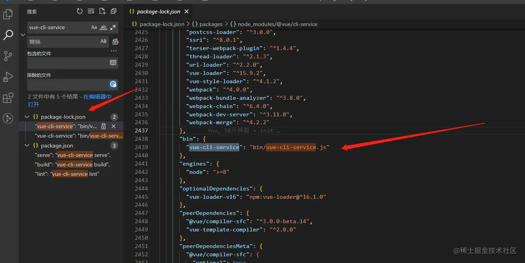Click the "bin/vue-cli-service.js" value in editor
This screenshot has width=525, height=263.
click(289, 147)
